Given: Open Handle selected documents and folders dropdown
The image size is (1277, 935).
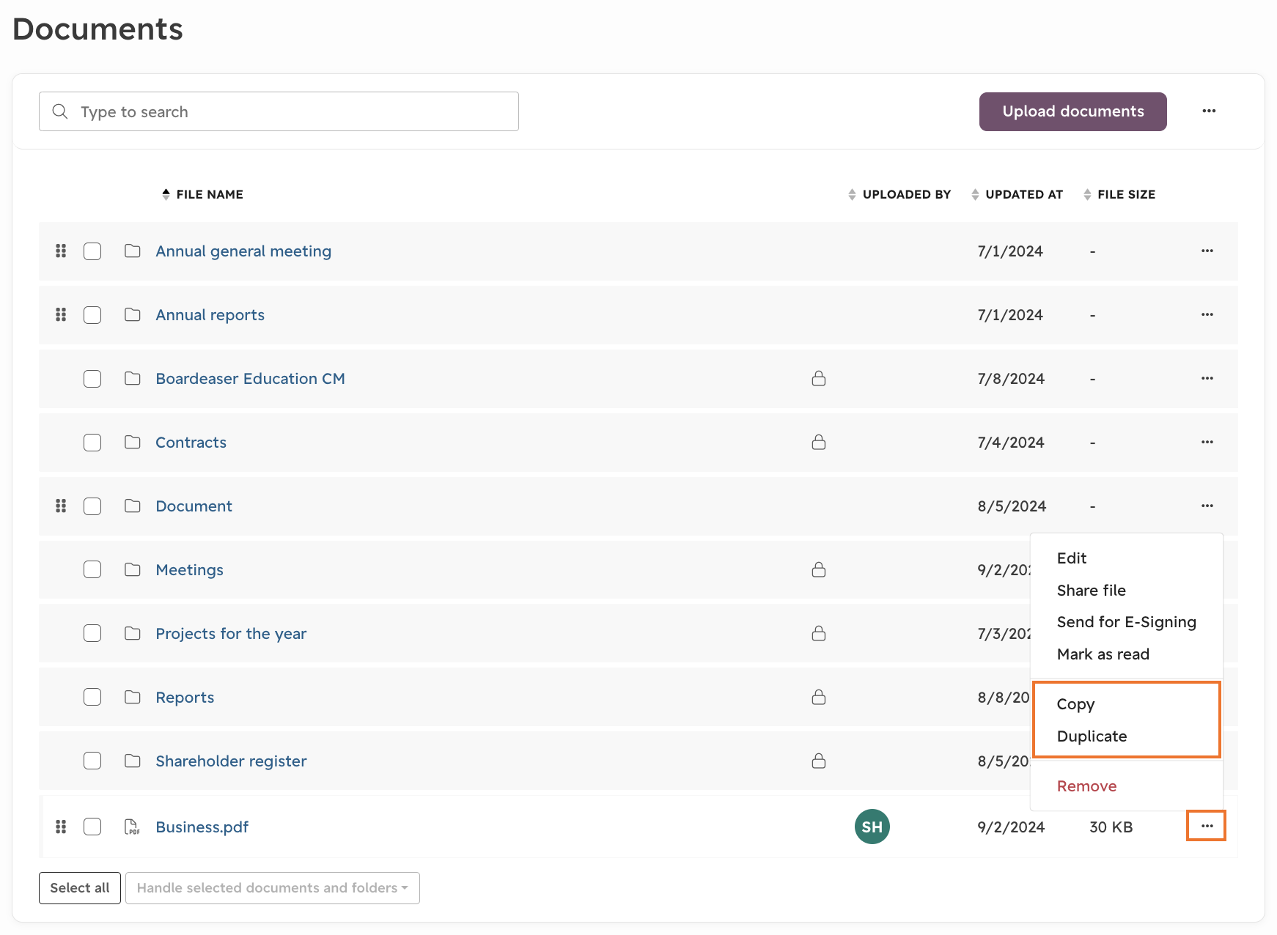Looking at the screenshot, I should click(x=273, y=888).
